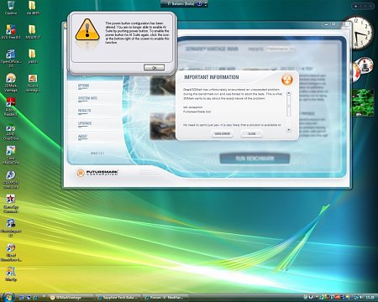Open the image file icon beside 3DMark Vantage shortcut
Viewport: 378px width, 302px height.
click(x=33, y=82)
